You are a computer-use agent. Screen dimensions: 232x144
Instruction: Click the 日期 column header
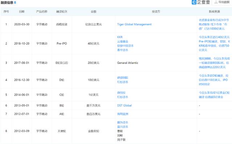point(22,12)
